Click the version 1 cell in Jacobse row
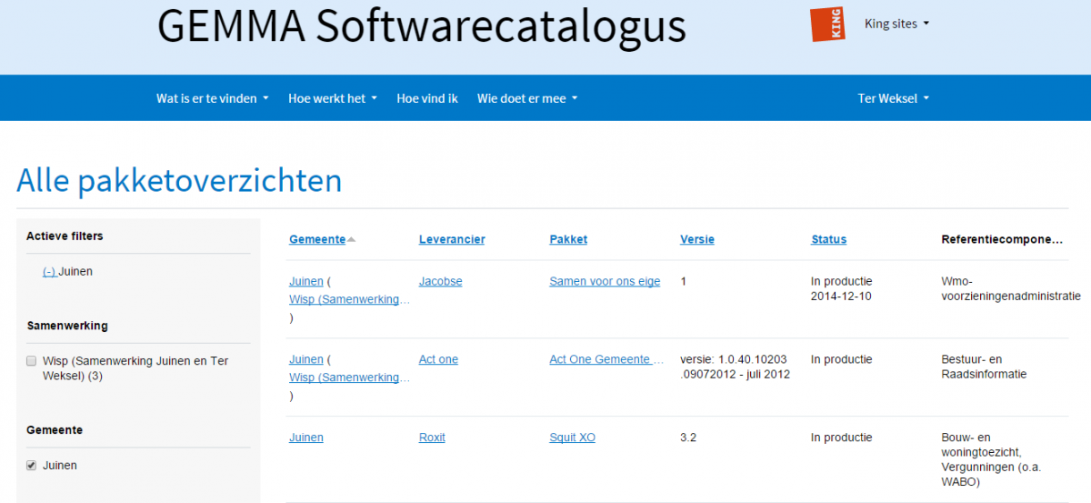Image resolution: width=1091 pixels, height=503 pixels. [x=683, y=281]
